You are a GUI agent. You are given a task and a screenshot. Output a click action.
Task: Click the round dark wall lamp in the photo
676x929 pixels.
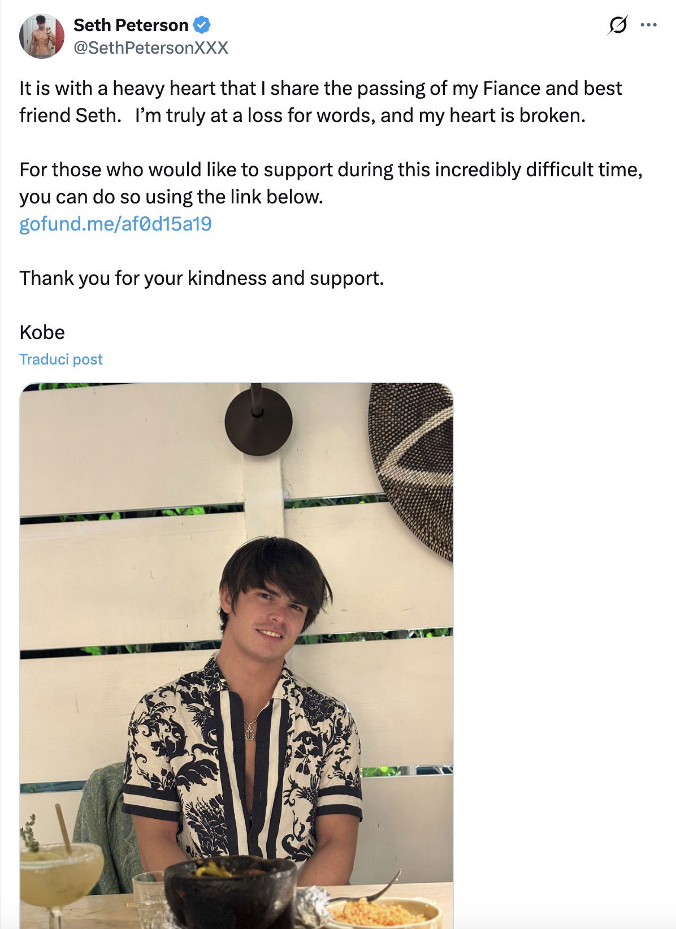[x=258, y=421]
